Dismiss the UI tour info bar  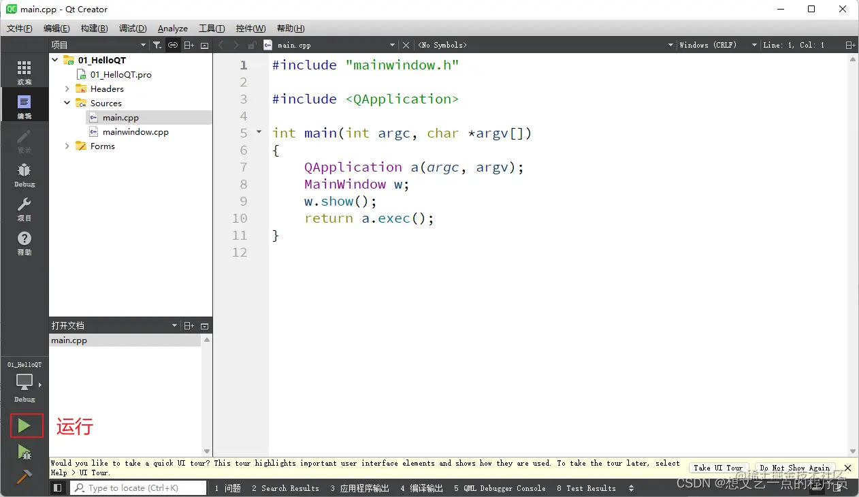[x=847, y=468]
